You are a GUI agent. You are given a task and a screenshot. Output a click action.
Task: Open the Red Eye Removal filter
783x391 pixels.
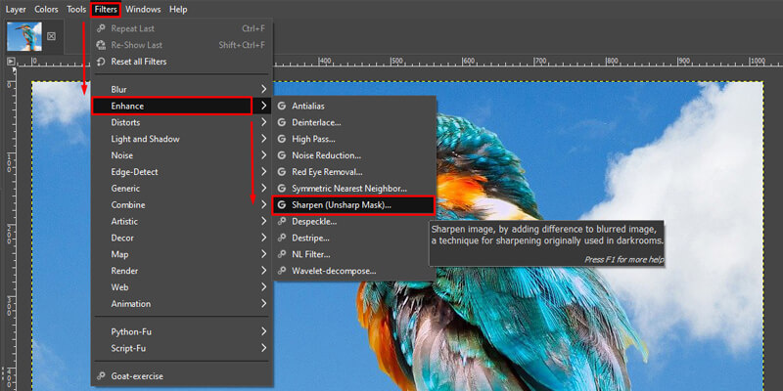coord(354,172)
